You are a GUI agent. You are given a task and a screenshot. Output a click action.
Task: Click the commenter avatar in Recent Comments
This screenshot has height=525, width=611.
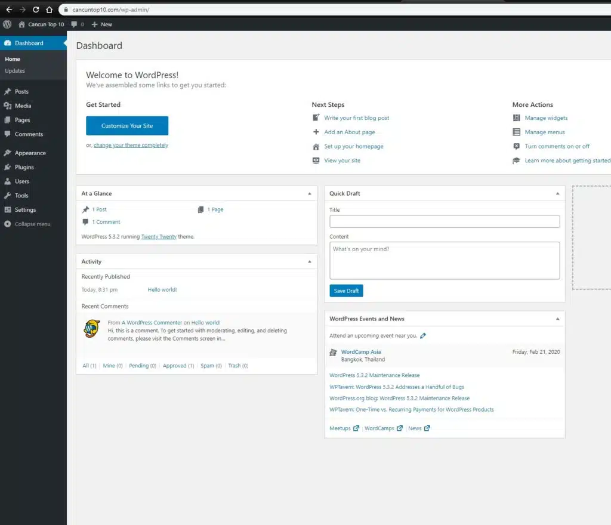(92, 329)
